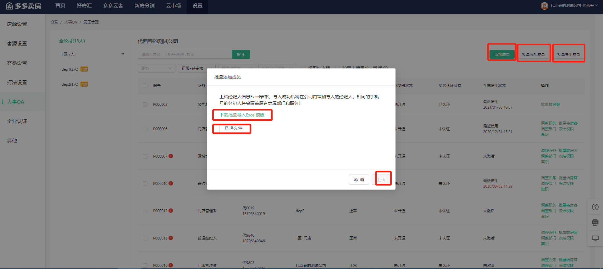This screenshot has height=269, width=603.
Task: Click 人事OA in the breadcrumb
Action: (x=71, y=22)
